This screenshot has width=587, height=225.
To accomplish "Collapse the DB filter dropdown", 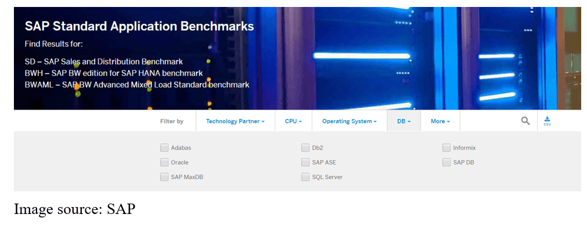I will click(x=404, y=121).
